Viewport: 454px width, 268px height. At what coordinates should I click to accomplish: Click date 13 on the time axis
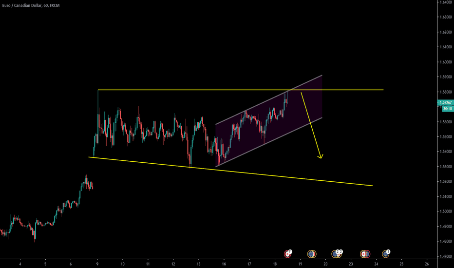click(199, 264)
